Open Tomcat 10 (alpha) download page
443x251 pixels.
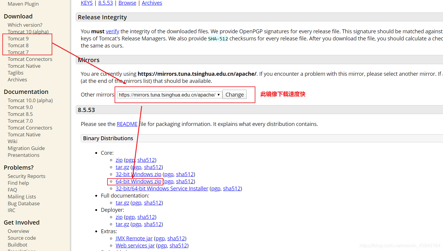28,32
